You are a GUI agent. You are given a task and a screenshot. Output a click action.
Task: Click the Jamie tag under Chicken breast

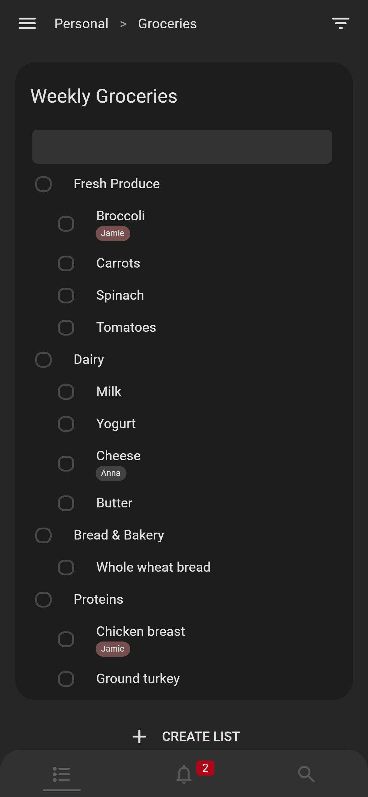click(113, 649)
